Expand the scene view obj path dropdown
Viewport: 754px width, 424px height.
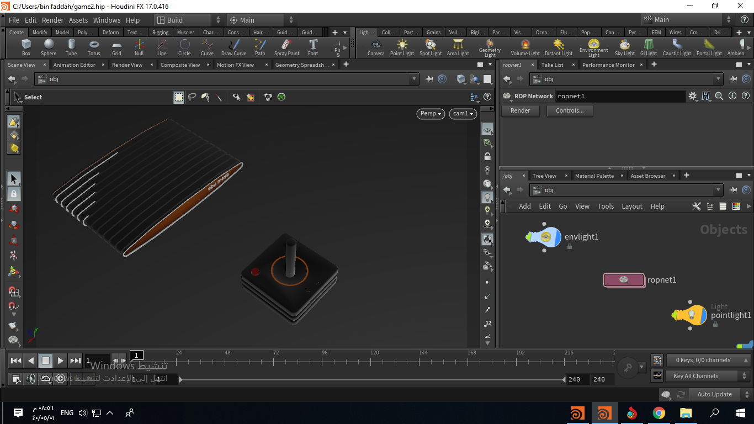click(415, 79)
